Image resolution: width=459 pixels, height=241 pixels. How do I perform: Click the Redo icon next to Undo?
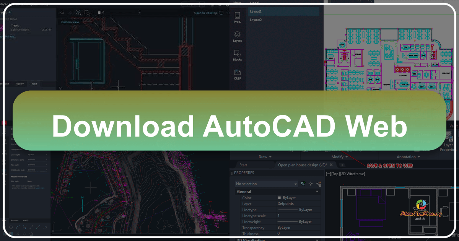tap(70, 13)
